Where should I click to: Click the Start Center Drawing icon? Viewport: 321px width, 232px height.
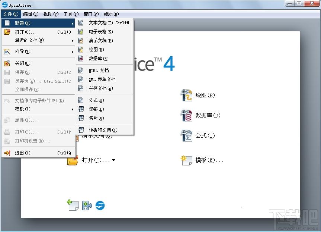click(186, 95)
